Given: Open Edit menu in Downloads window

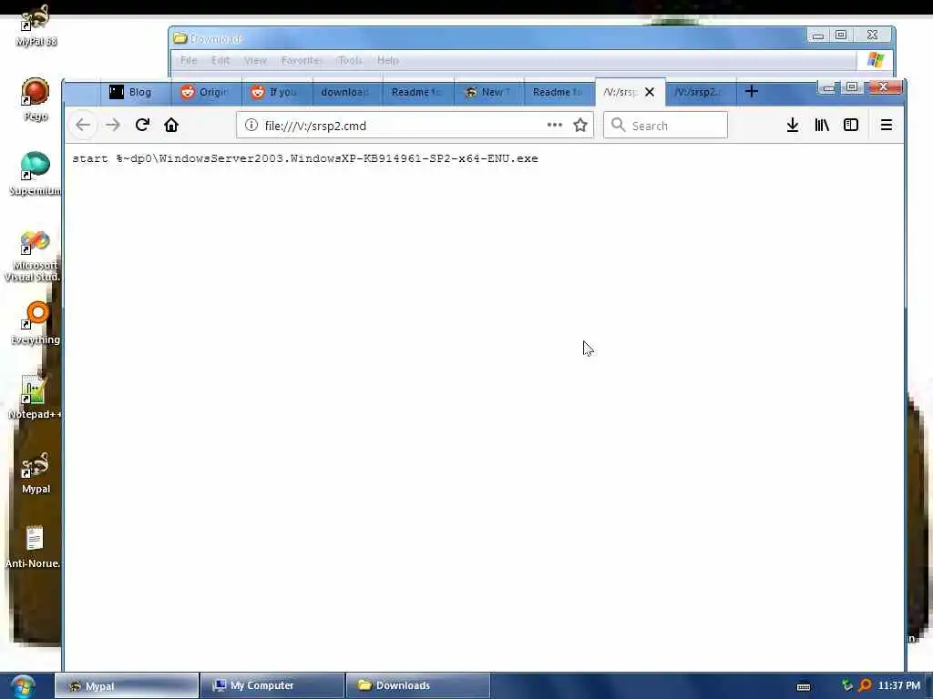Looking at the screenshot, I should pos(220,61).
